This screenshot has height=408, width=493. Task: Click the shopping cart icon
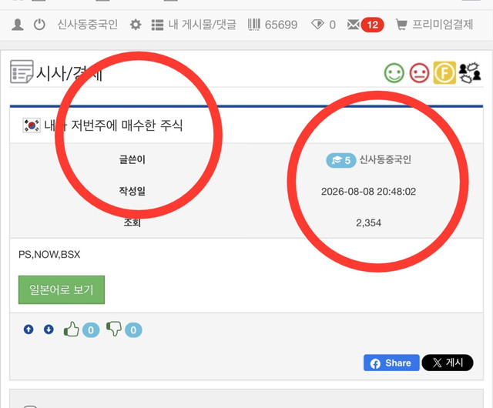pos(401,25)
